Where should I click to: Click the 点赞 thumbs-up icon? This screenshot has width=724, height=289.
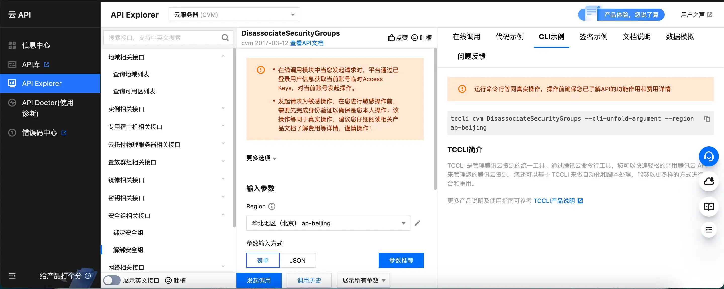[x=391, y=38]
